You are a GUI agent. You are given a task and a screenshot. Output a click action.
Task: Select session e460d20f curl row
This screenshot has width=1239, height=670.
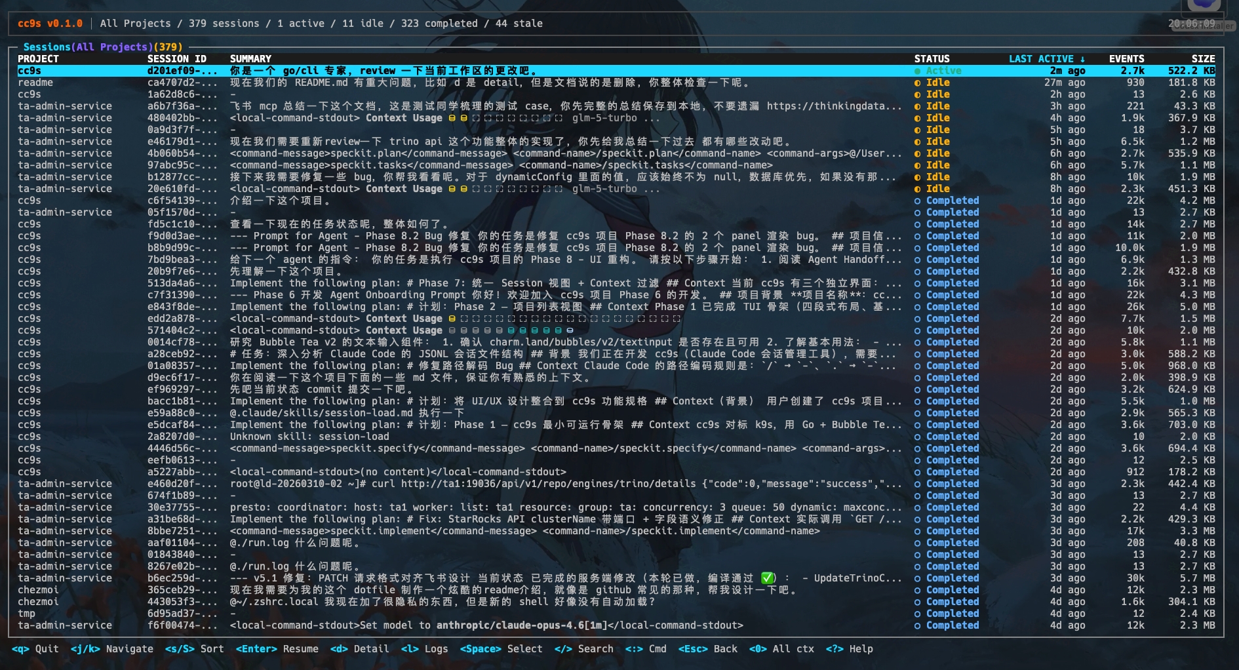click(616, 484)
